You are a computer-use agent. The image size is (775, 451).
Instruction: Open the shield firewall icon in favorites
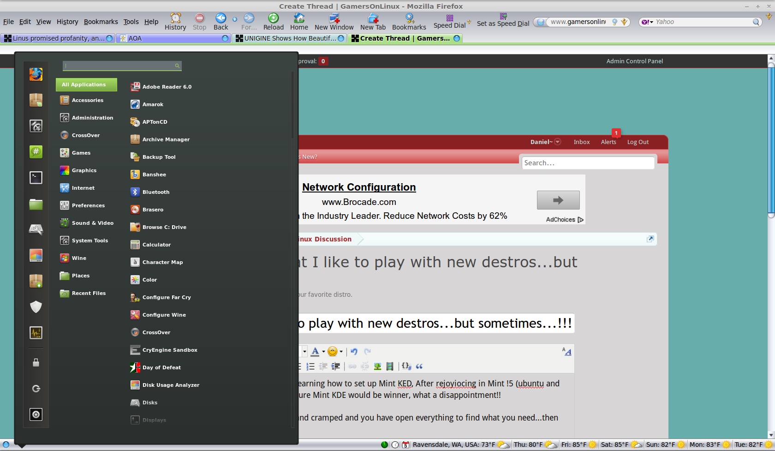coord(36,307)
